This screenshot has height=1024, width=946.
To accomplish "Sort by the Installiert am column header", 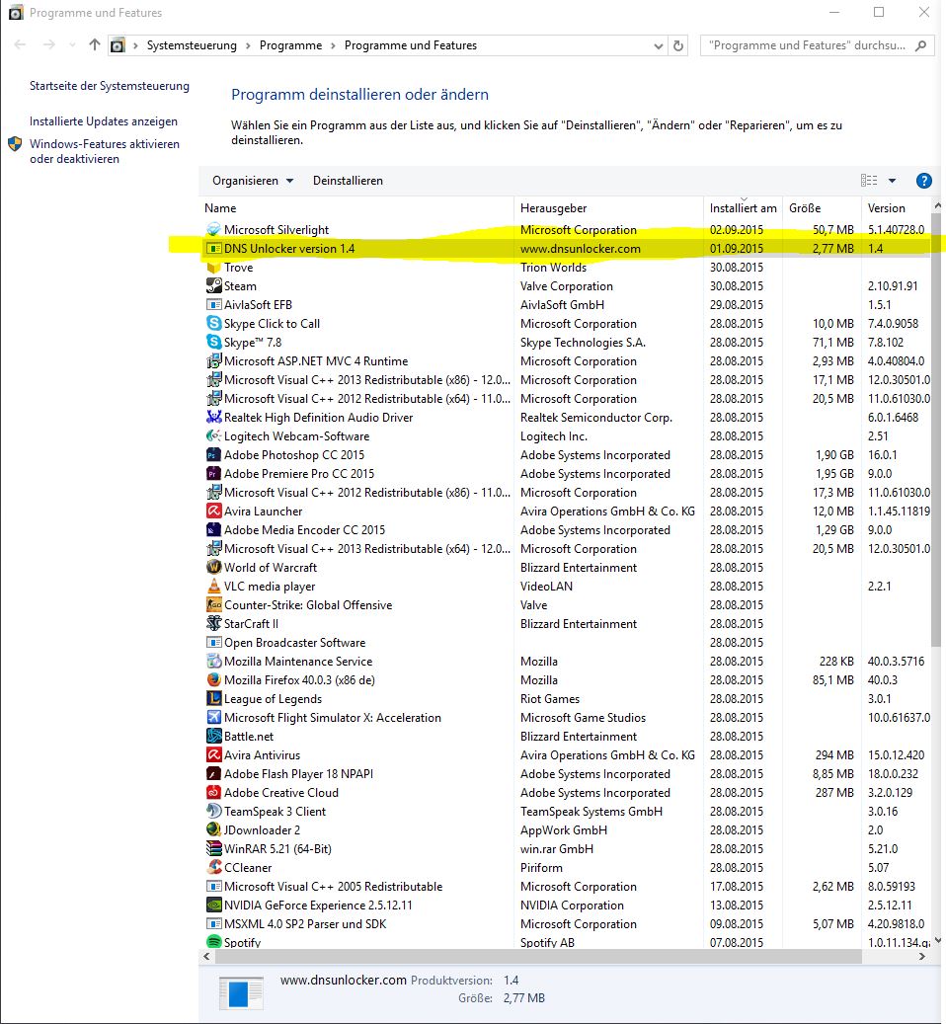I will (x=743, y=208).
